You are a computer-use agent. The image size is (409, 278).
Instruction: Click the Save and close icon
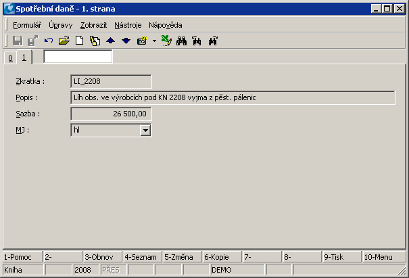33,41
